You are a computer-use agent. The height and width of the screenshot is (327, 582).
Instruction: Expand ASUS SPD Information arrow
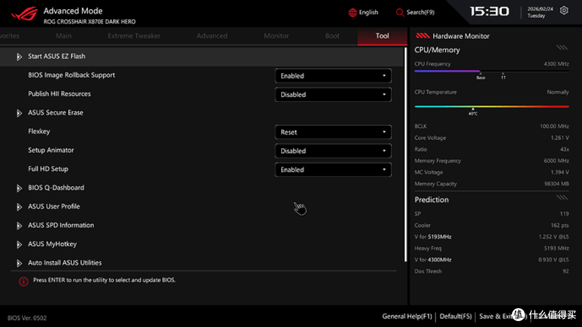click(19, 226)
